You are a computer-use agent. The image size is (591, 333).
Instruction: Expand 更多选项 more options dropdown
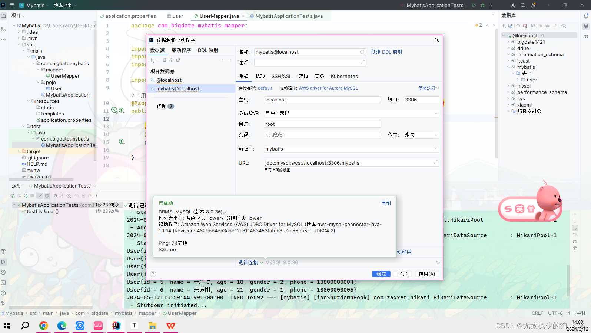click(x=428, y=88)
